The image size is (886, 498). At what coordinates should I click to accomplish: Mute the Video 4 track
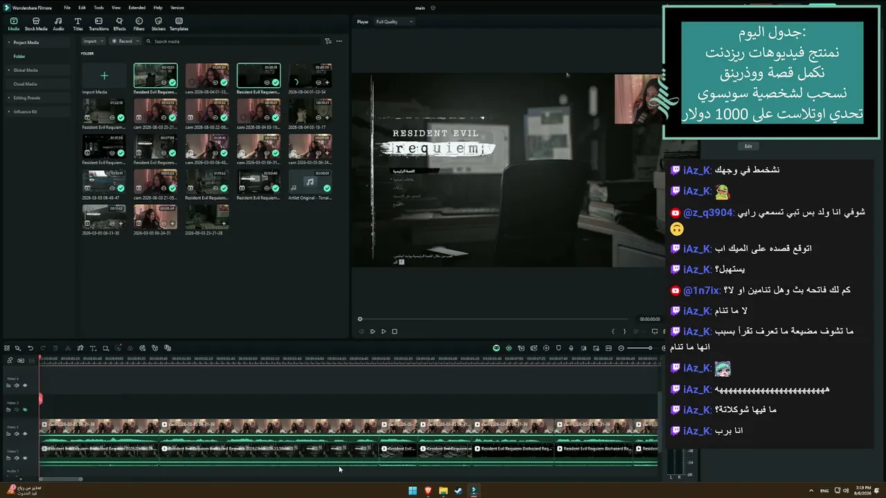(17, 385)
